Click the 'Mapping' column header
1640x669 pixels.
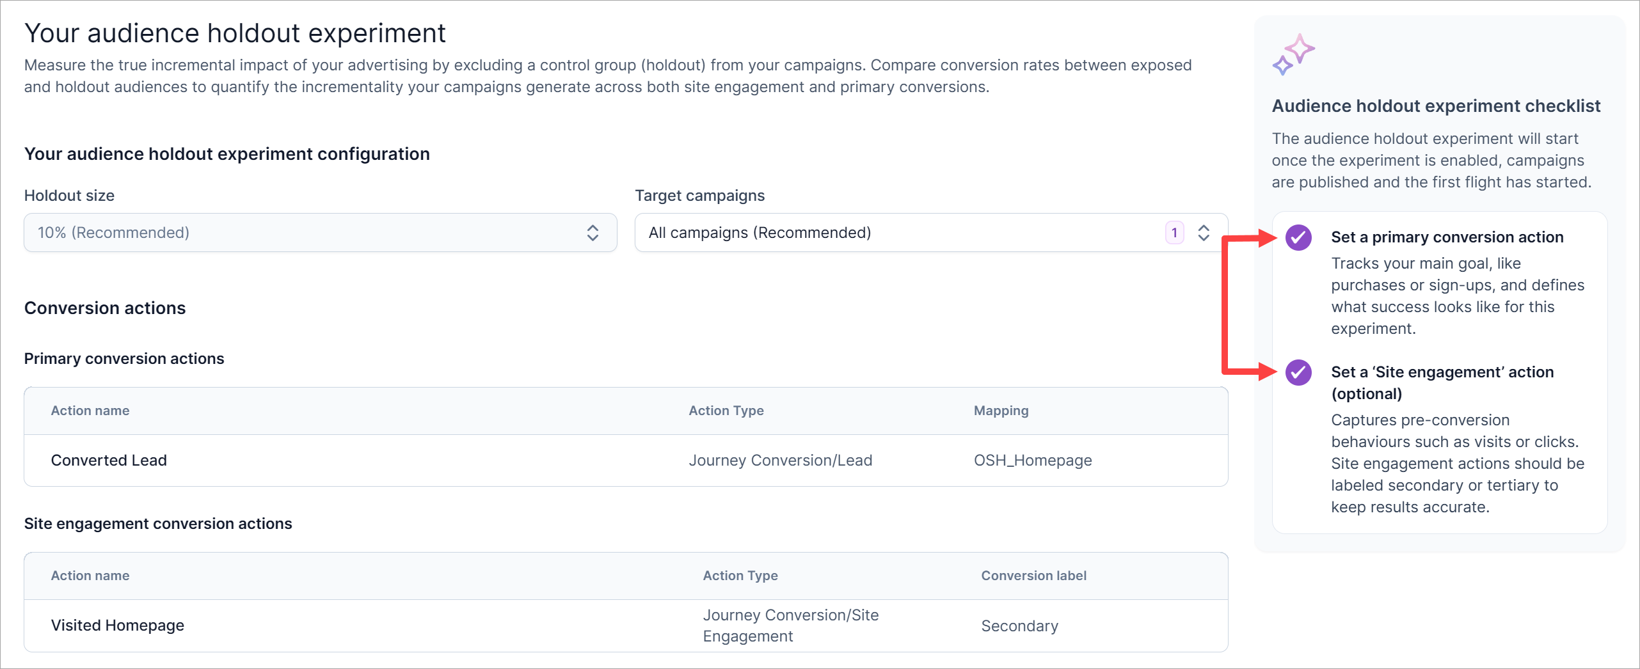(x=1001, y=411)
